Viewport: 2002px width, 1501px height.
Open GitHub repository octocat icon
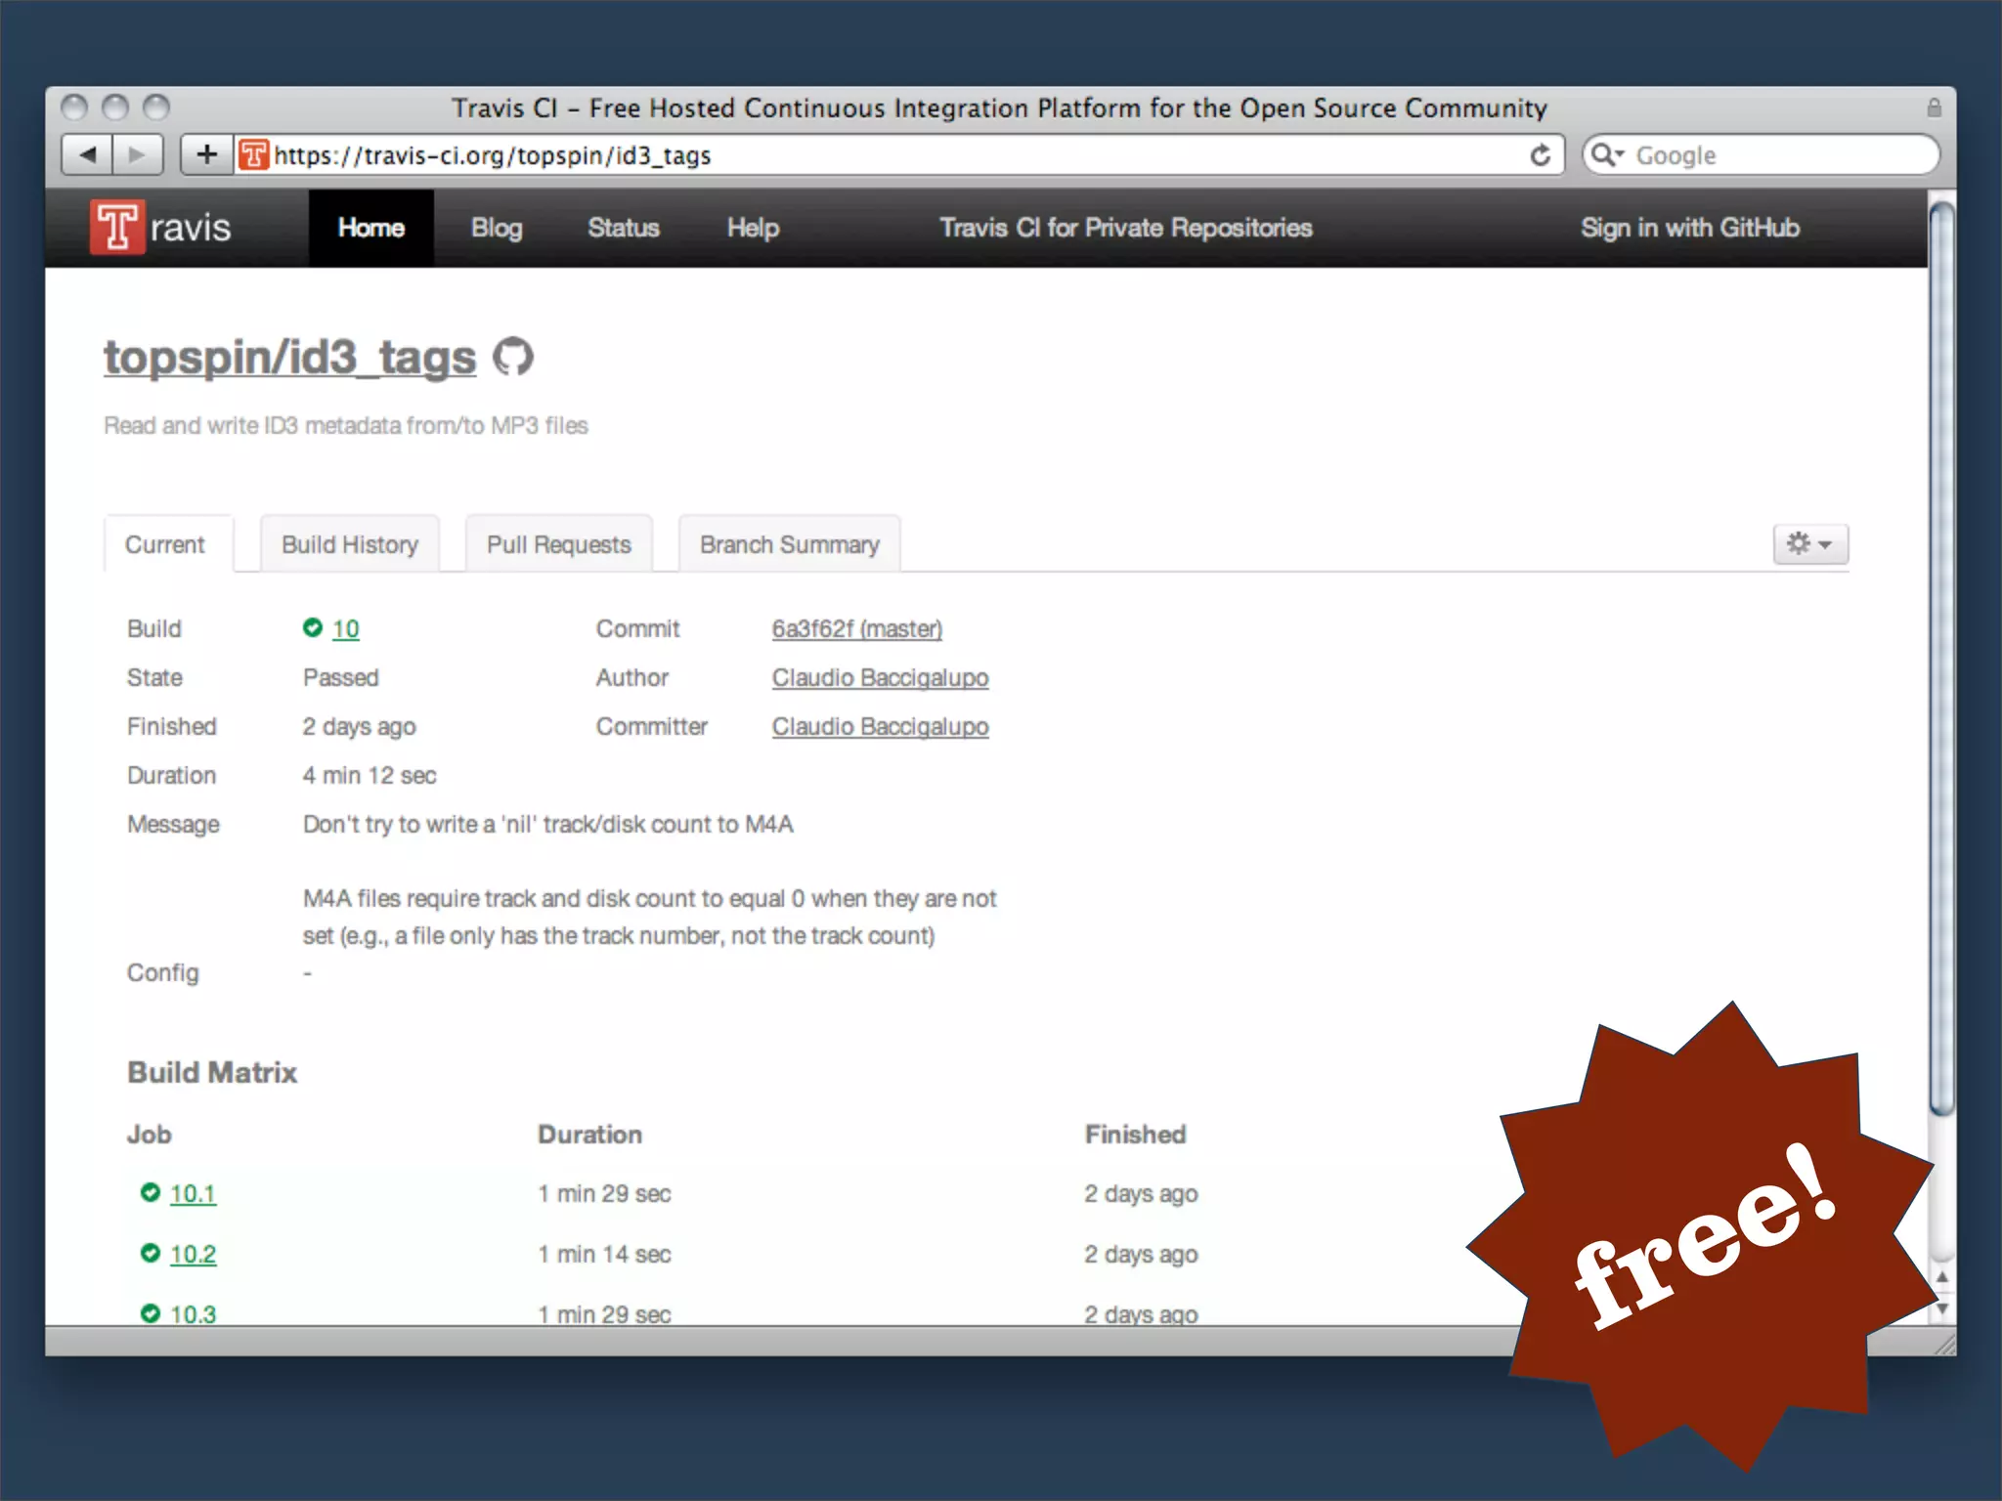tap(513, 357)
